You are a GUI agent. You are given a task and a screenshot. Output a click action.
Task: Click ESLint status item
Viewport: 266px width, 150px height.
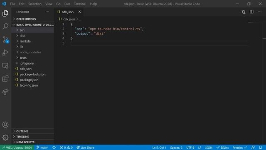pos(222,147)
